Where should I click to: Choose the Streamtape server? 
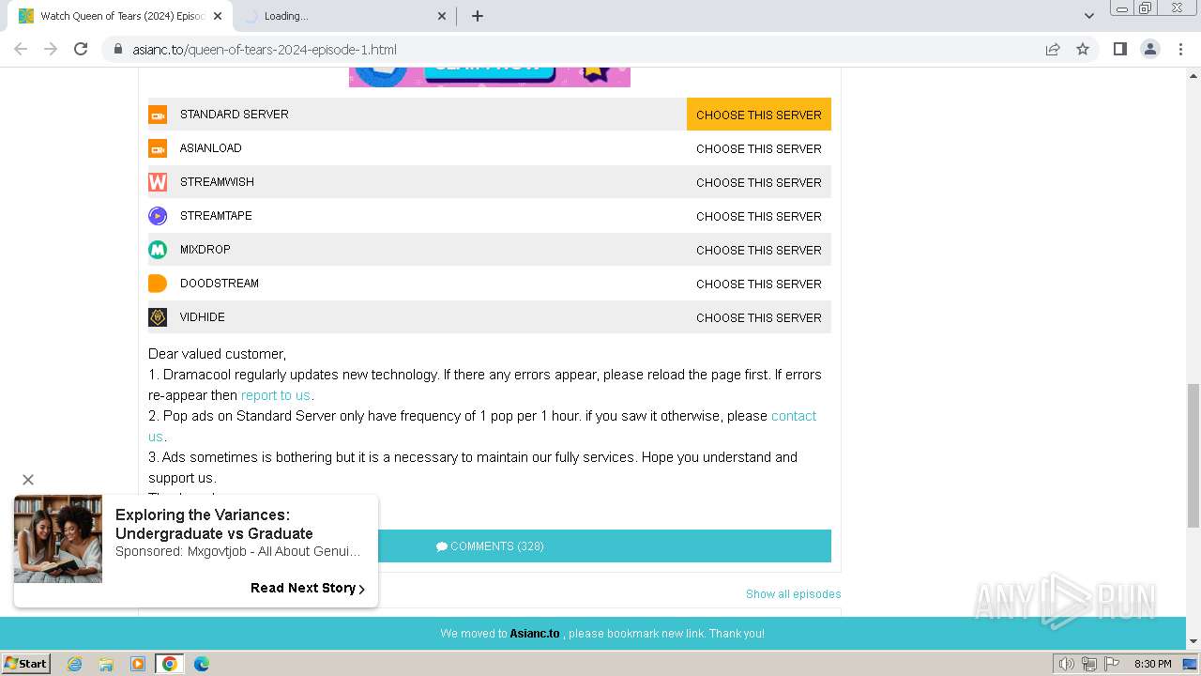tap(759, 216)
